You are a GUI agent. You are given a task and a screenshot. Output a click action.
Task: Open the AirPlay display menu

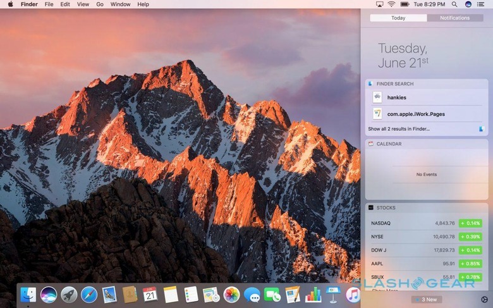(x=379, y=4)
